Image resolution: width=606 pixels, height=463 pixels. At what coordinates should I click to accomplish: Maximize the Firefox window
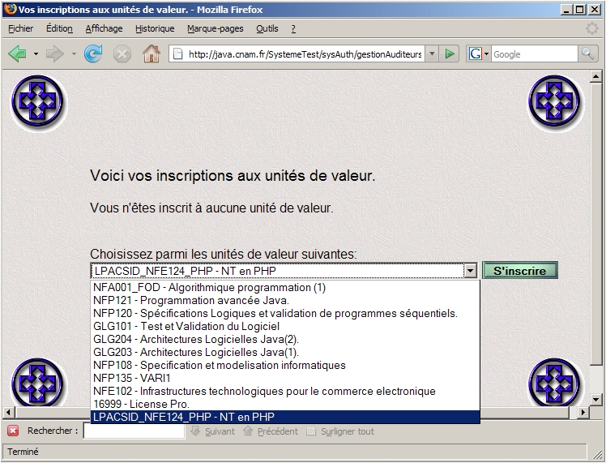[580, 9]
